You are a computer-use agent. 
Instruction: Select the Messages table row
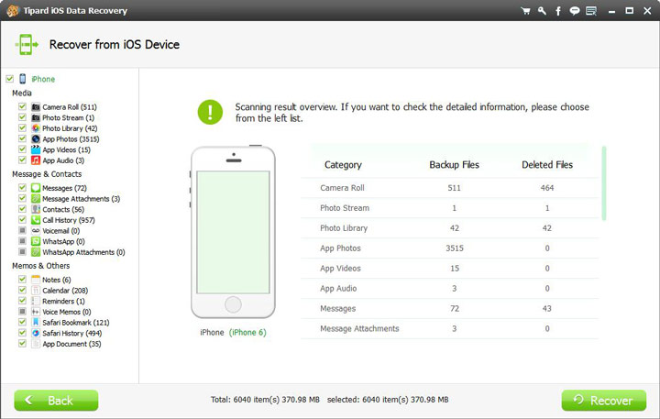click(449, 308)
